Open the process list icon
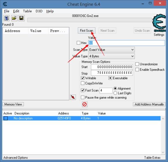168x162 pixels. (x=6, y=18)
